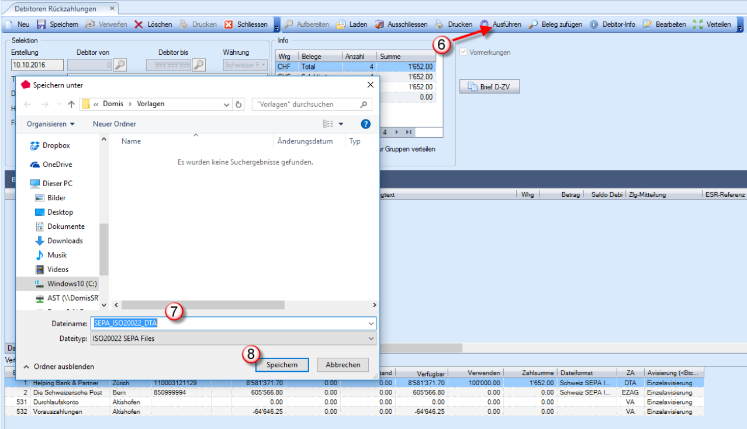Open Videos folder in sidebar
The width and height of the screenshot is (747, 429).
coord(57,269)
